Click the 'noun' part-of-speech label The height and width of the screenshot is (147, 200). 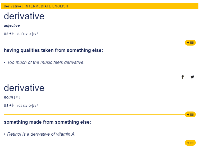pos(8,97)
